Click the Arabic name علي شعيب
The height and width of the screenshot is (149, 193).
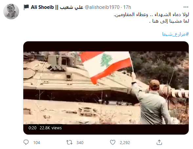coord(72,7)
